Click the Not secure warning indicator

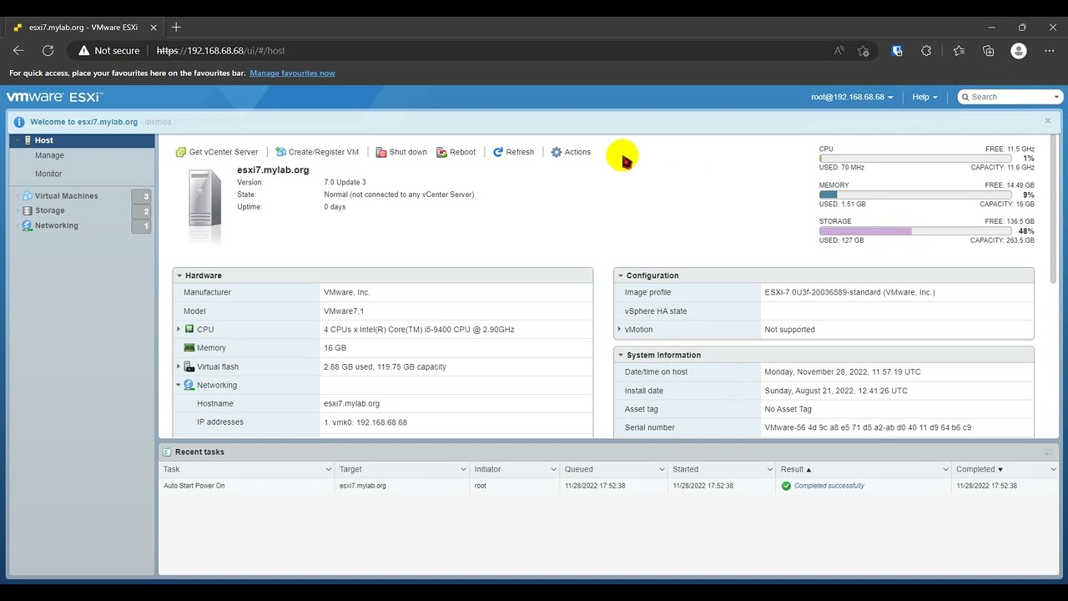point(109,51)
